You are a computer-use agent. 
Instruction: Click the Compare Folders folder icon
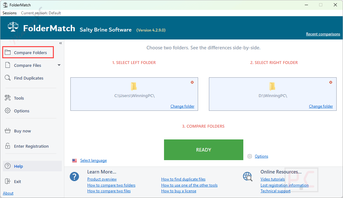point(8,53)
